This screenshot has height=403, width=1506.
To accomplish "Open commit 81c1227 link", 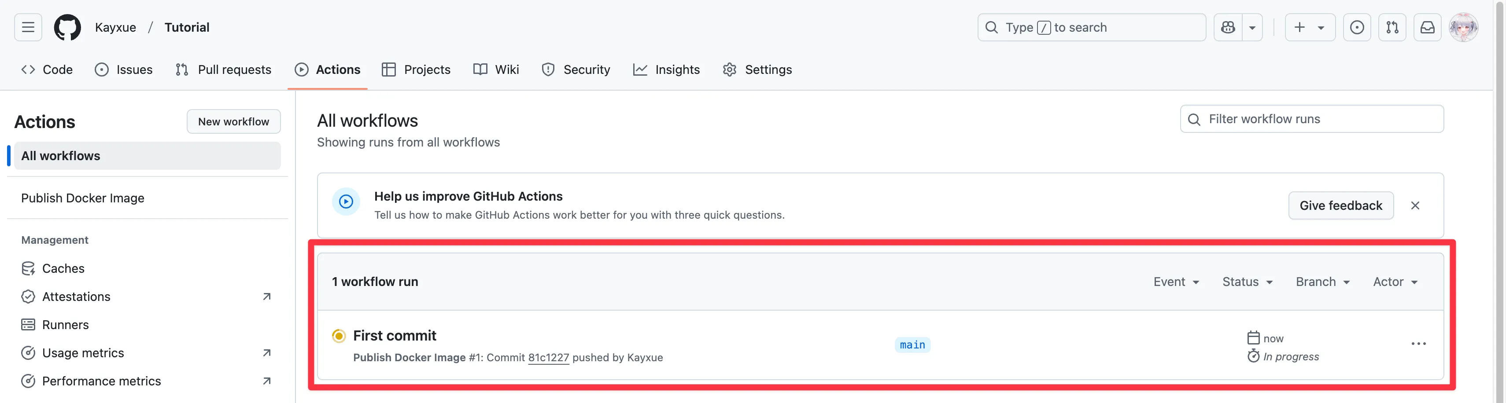I will 548,357.
